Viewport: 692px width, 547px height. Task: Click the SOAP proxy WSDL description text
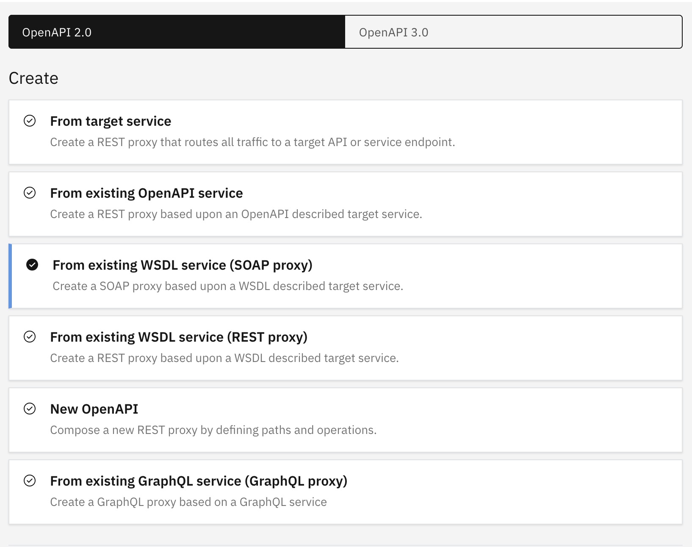point(228,286)
